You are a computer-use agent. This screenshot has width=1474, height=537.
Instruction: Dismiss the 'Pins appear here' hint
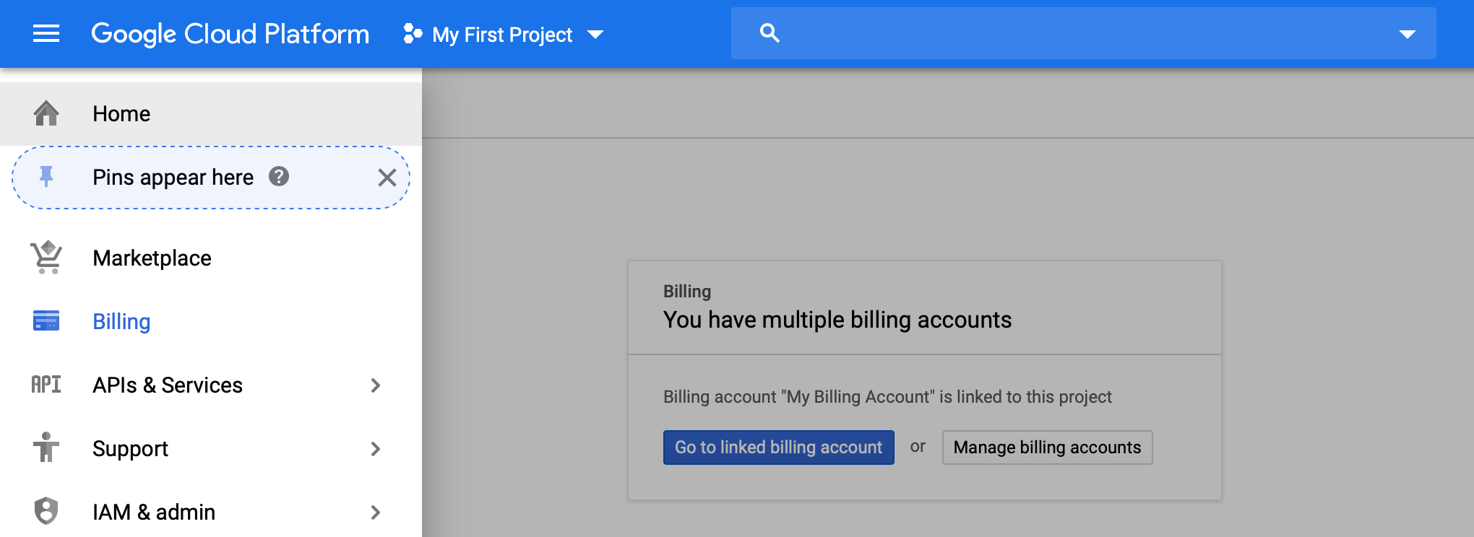387,178
